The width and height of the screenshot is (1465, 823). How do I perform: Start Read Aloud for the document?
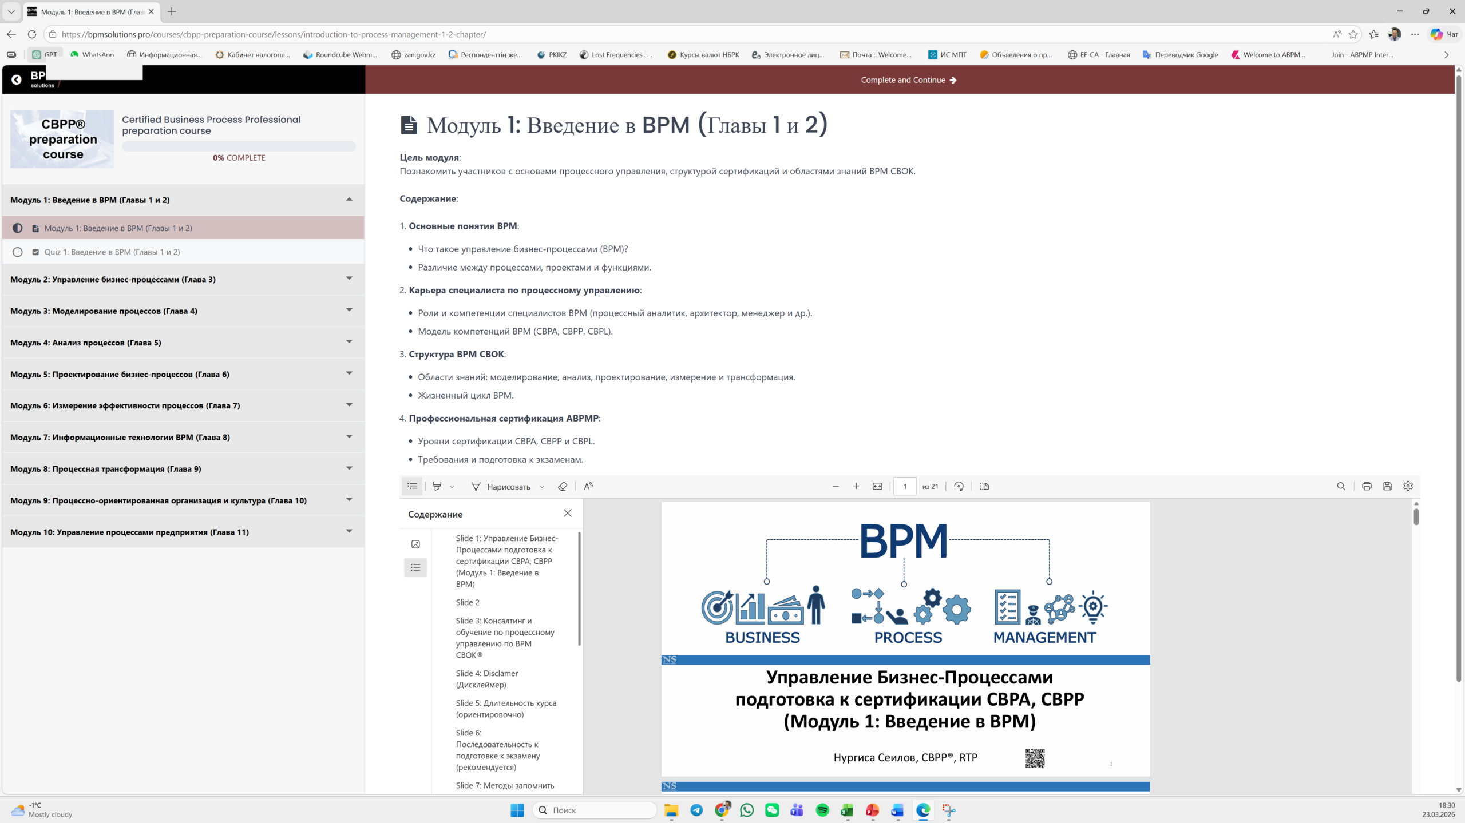coord(588,486)
